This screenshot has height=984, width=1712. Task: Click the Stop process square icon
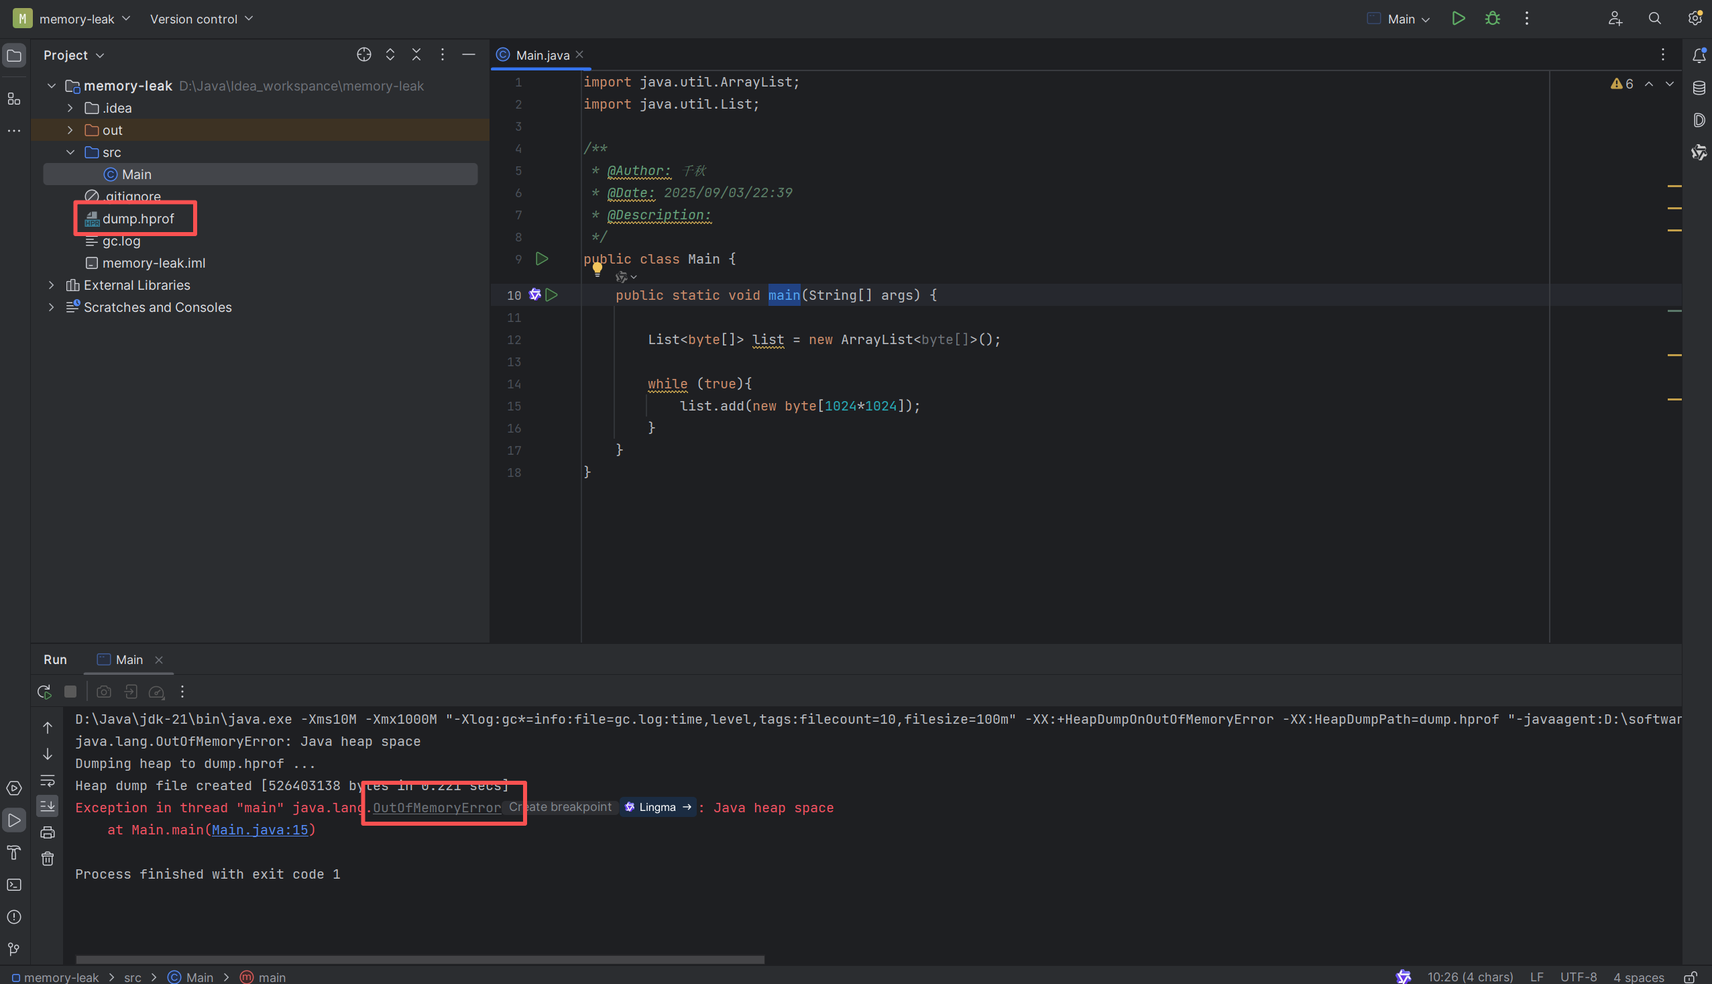(x=70, y=692)
